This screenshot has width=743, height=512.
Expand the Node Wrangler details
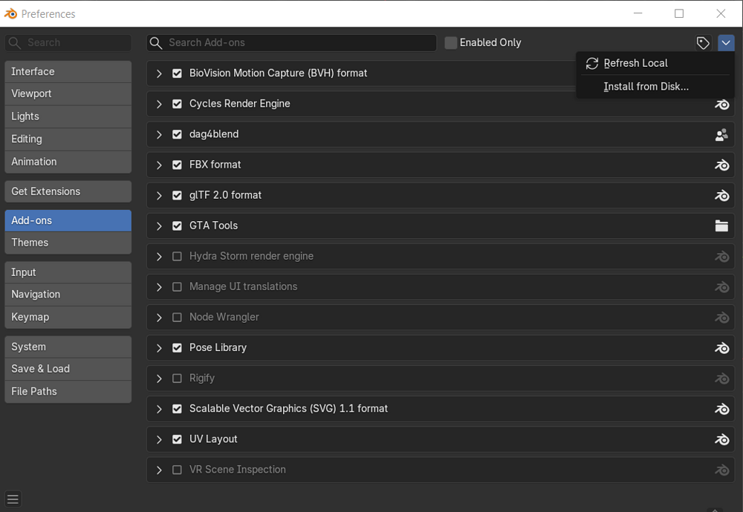coord(159,318)
